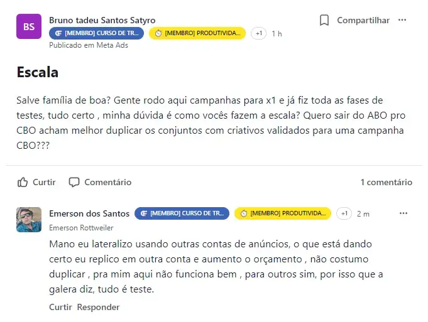Bookmark this post with the save icon
The height and width of the screenshot is (322, 428).
pos(324,21)
